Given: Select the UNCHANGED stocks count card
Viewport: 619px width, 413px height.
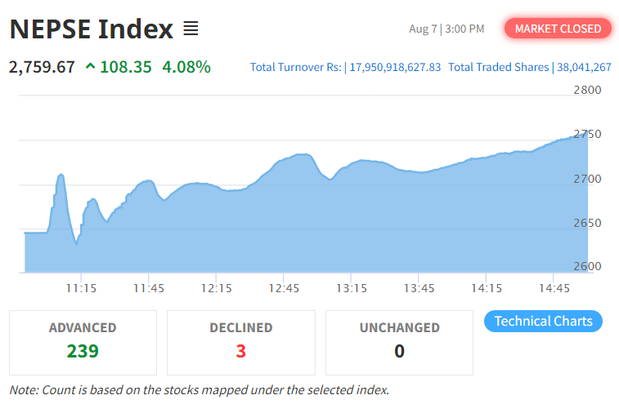Looking at the screenshot, I should point(399,342).
